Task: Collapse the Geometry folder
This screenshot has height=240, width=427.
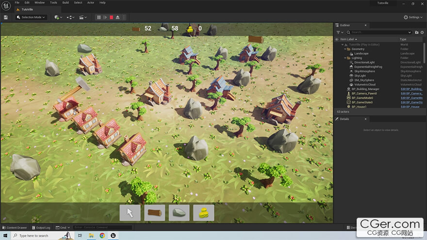Action: click(345, 49)
